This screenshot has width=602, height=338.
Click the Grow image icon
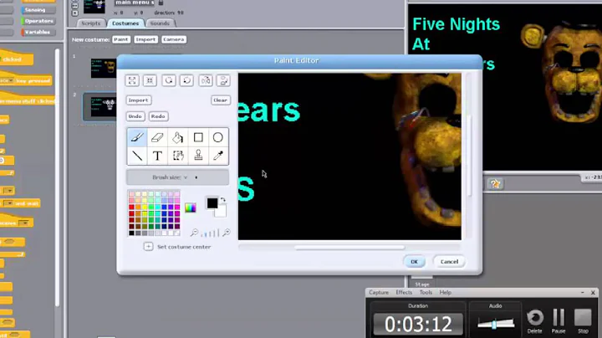click(x=132, y=80)
